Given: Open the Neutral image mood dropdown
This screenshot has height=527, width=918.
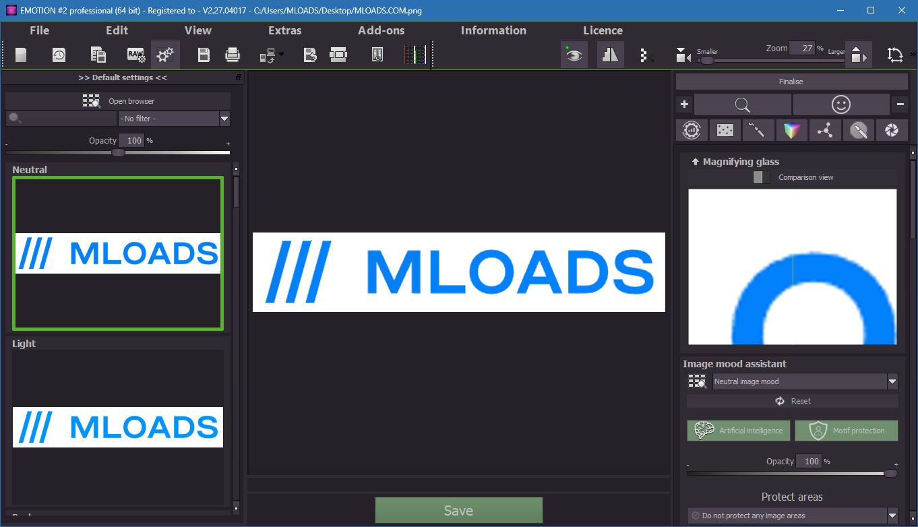Looking at the screenshot, I should [805, 381].
